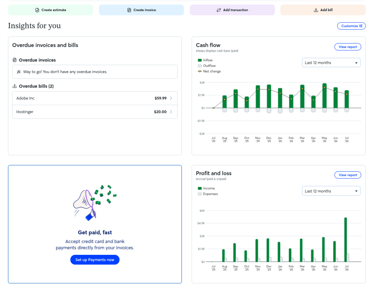Open Cash flow period dropdown
The image size is (371, 290).
331,63
